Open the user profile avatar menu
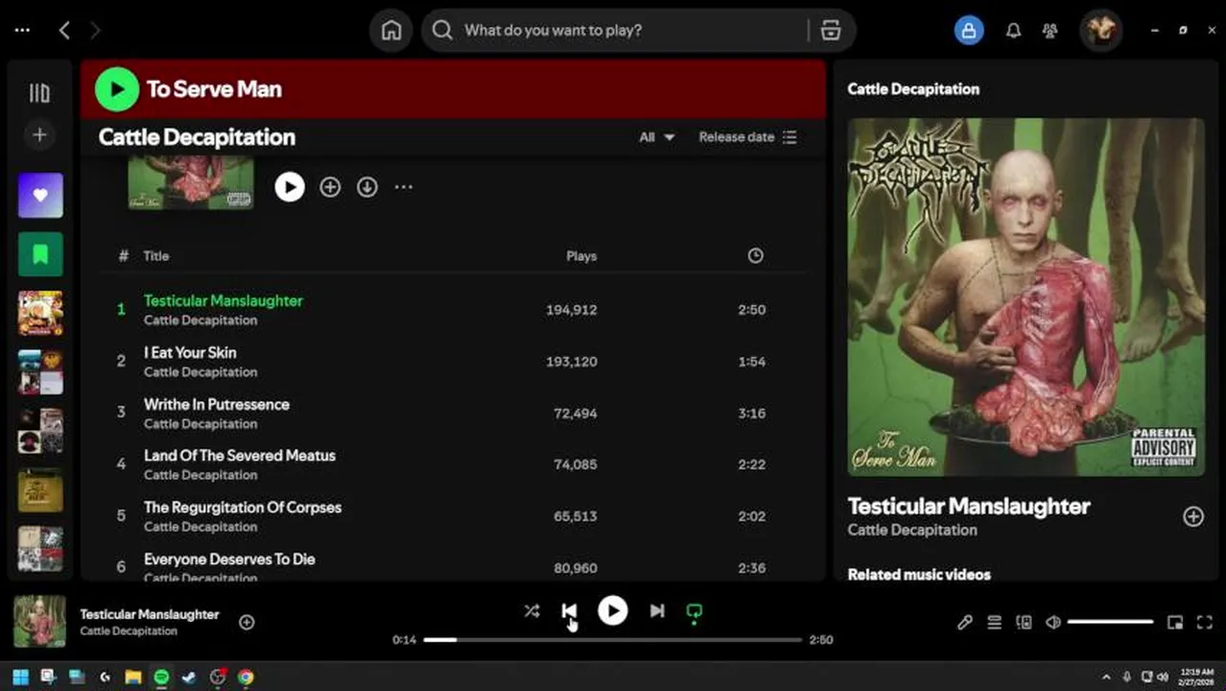 pyautogui.click(x=1100, y=31)
